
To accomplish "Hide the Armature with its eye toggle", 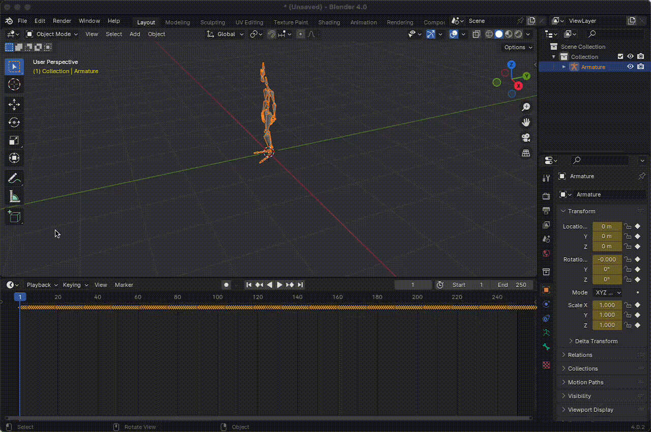I will point(630,67).
